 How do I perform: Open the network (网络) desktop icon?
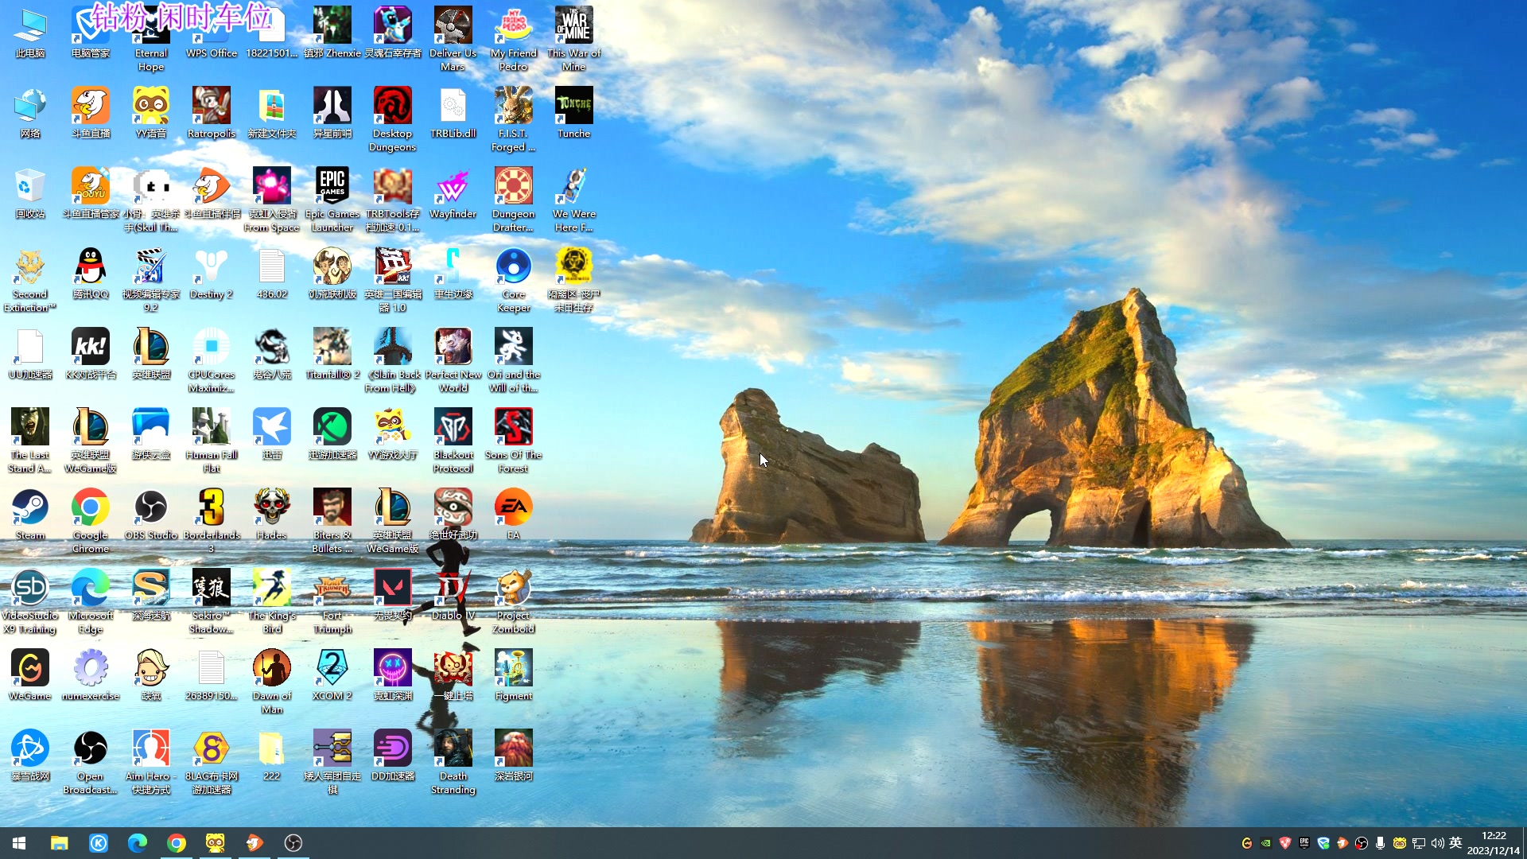[30, 113]
